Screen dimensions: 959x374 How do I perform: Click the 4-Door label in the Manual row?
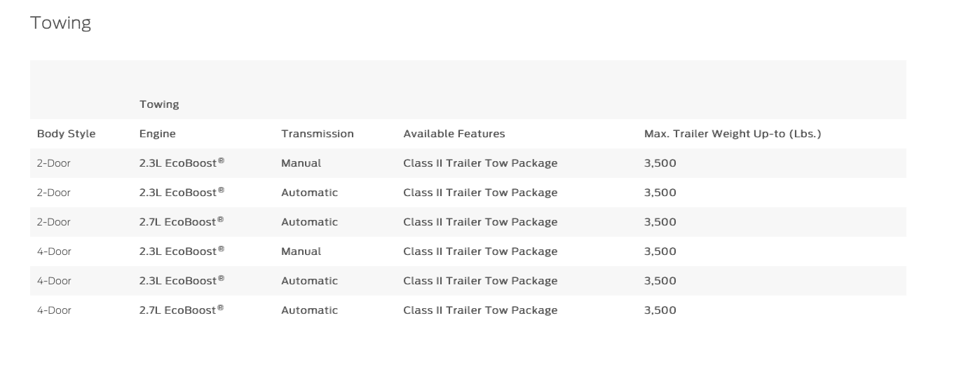click(x=54, y=251)
